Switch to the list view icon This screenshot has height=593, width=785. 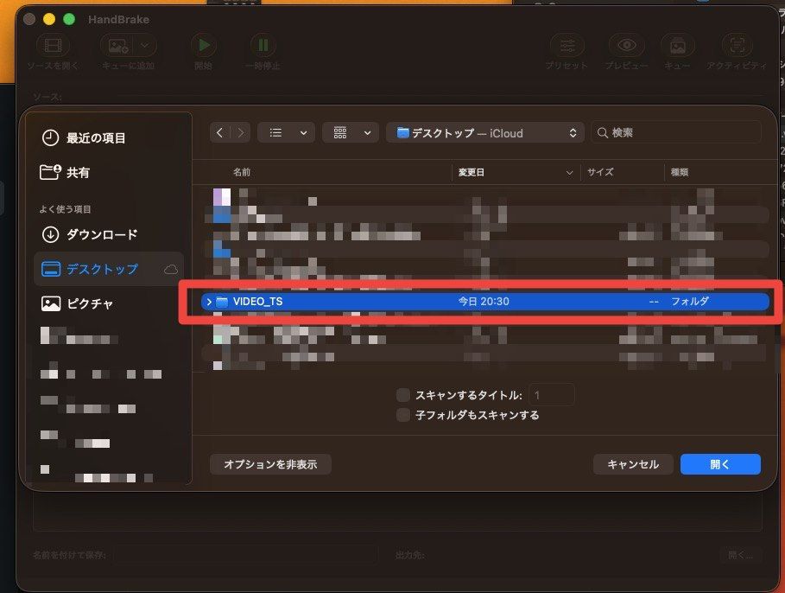point(275,133)
